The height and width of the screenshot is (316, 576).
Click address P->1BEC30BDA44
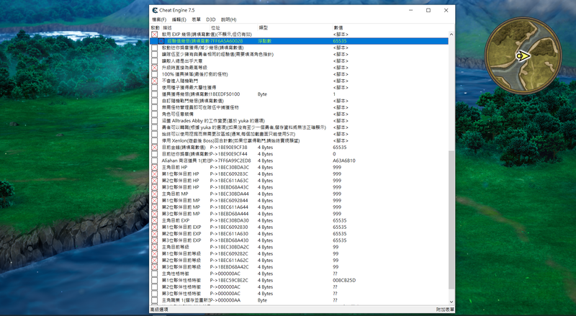(229, 194)
